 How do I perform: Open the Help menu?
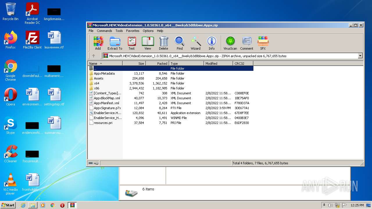click(160, 31)
